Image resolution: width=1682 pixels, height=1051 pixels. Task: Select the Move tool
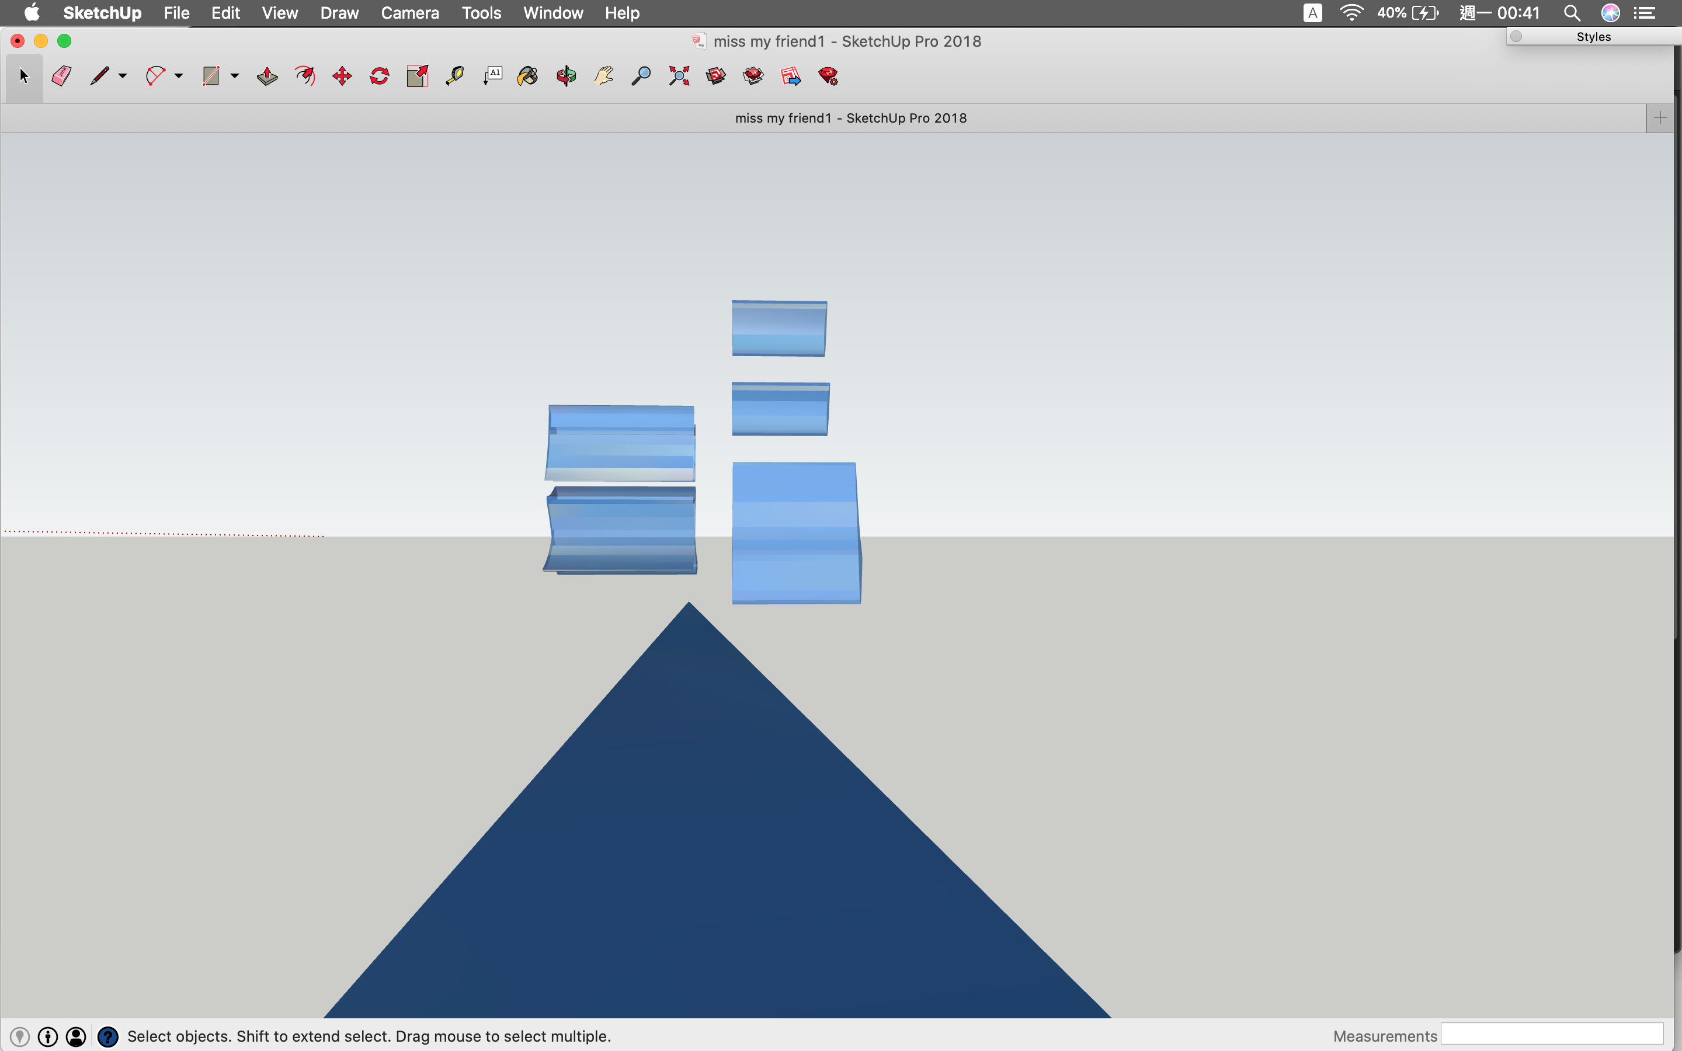[342, 76]
